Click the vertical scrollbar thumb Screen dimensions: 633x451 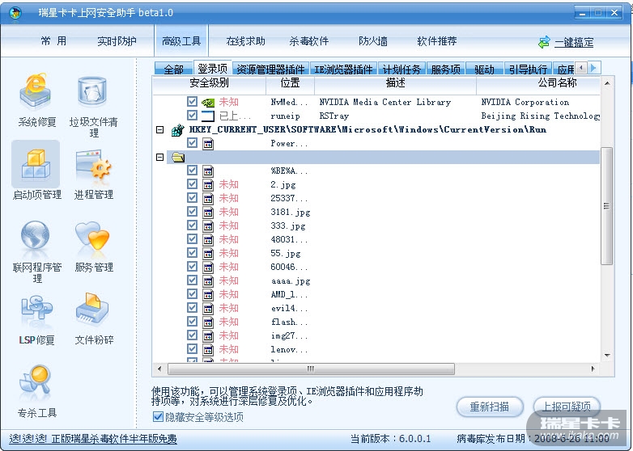pyautogui.click(x=607, y=206)
